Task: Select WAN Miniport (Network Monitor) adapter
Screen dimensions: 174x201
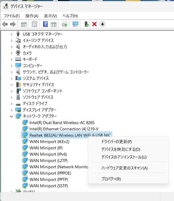Action: (59, 167)
